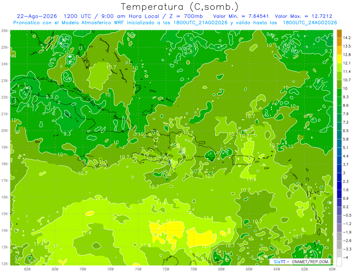The image size is (353, 273).
Task: Click legend value "14.2"
Action: tap(347, 38)
